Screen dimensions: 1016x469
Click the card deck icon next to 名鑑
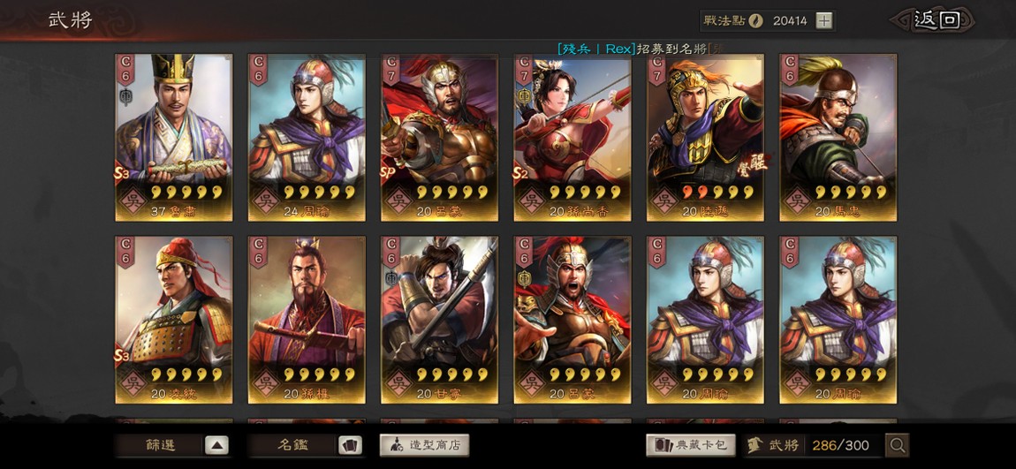(350, 445)
